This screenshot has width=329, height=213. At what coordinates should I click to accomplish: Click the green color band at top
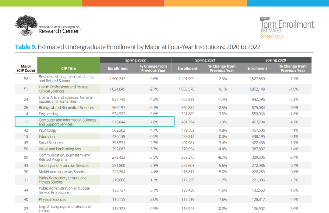tap(41, 3)
